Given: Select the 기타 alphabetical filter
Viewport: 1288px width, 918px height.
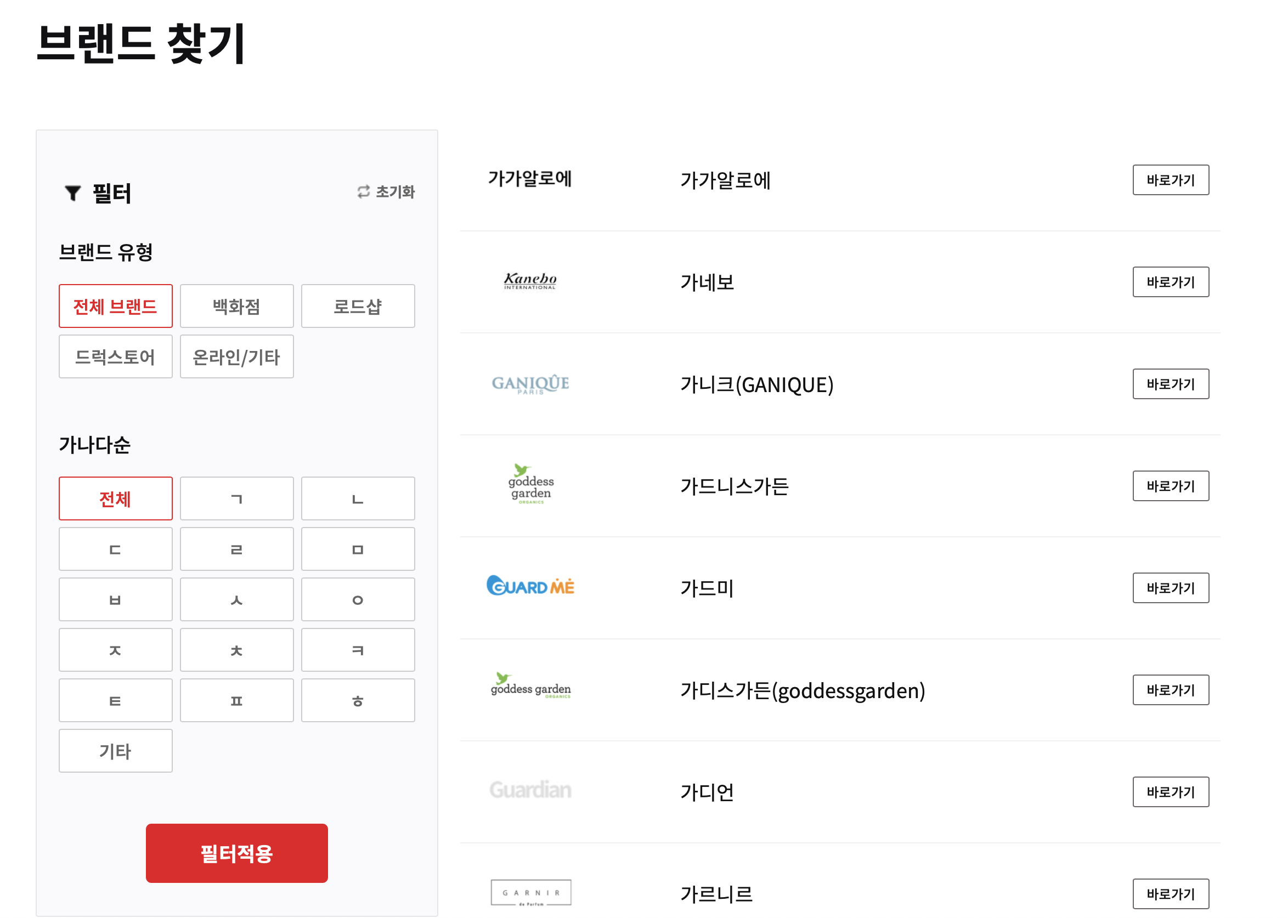Looking at the screenshot, I should pyautogui.click(x=115, y=751).
